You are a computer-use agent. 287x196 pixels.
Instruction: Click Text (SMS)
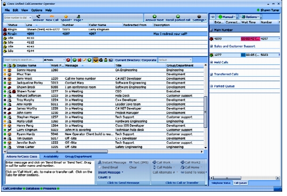coord(139,162)
